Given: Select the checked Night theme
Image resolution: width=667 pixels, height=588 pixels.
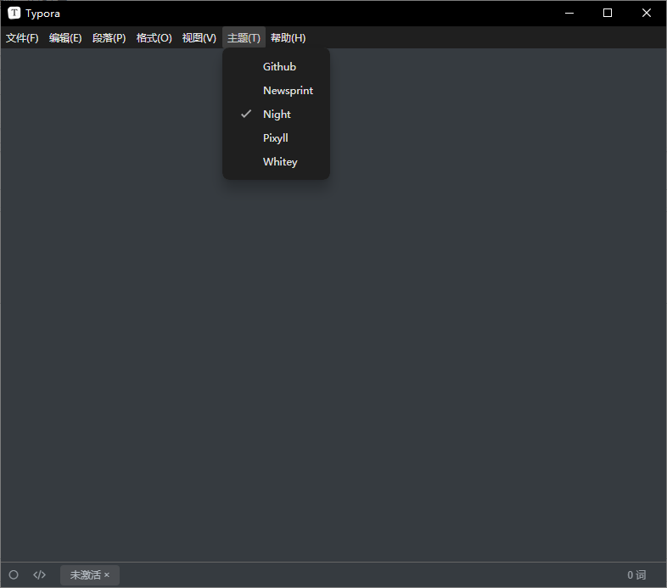Looking at the screenshot, I should tap(276, 115).
